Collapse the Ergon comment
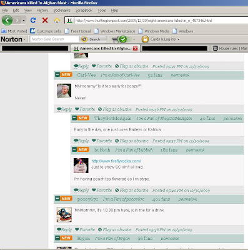This screenshot has height=250, width=248. coord(57,238)
